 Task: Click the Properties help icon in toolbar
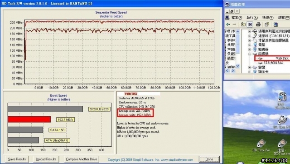(267, 25)
